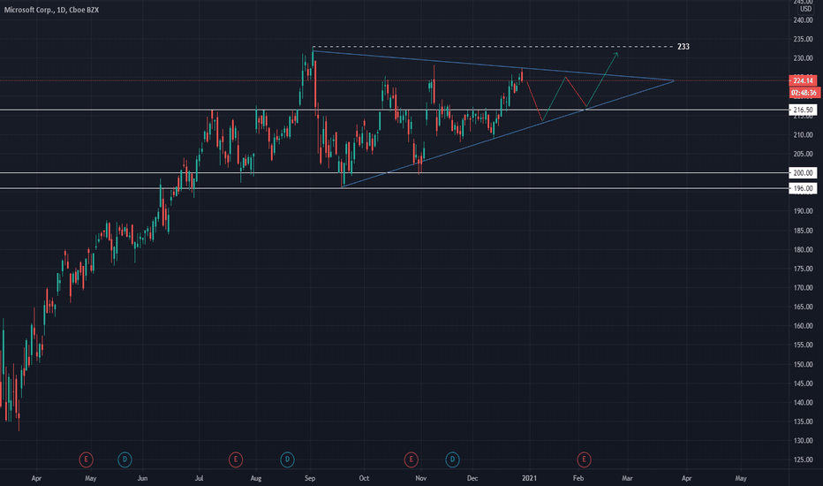Image resolution: width=823 pixels, height=486 pixels.
Task: Click the 02:48:36 bar countdown label
Action: click(804, 93)
